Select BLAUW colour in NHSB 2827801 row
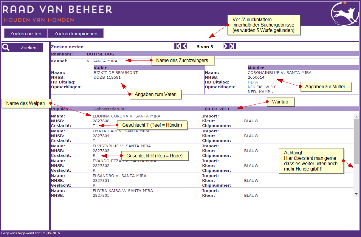Image resolution: width=361 pixels, height=237 pixels. 251,181
